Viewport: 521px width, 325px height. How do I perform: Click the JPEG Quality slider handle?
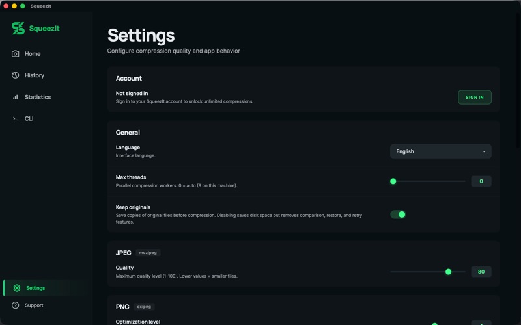tap(448, 272)
